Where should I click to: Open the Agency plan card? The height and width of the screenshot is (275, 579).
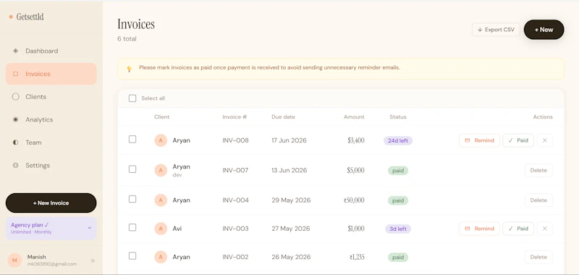click(x=51, y=228)
